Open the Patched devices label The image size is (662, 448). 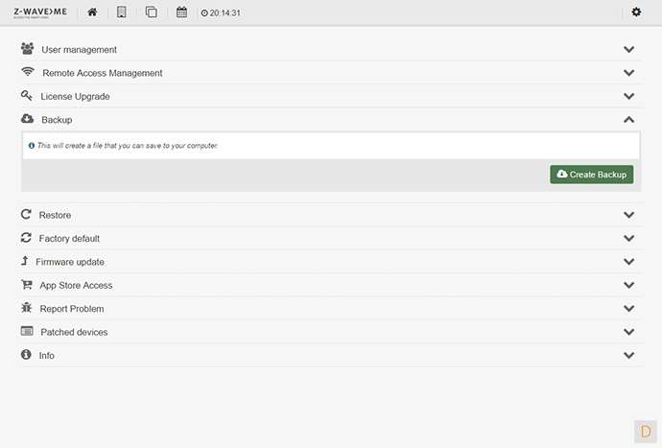[74, 332]
